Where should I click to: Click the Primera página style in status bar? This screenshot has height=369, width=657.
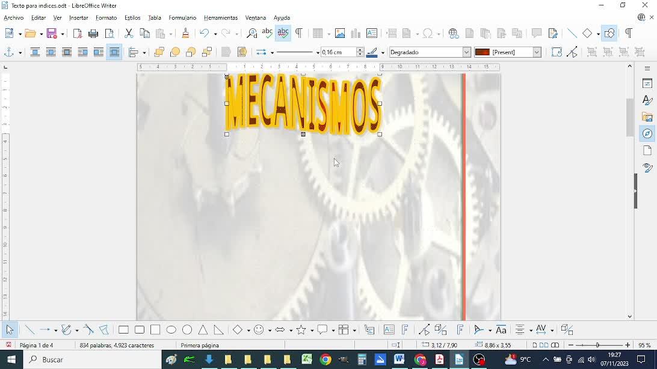tap(200, 345)
